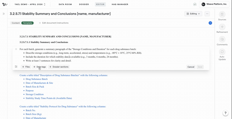Click the document title 3.2.S.7.1 Stability Summary
Viewport: 232px width, 119px height.
(x=60, y=14)
